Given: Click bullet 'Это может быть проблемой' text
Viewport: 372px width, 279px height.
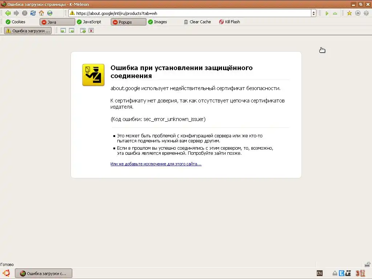Looking at the screenshot, I should (x=190, y=138).
